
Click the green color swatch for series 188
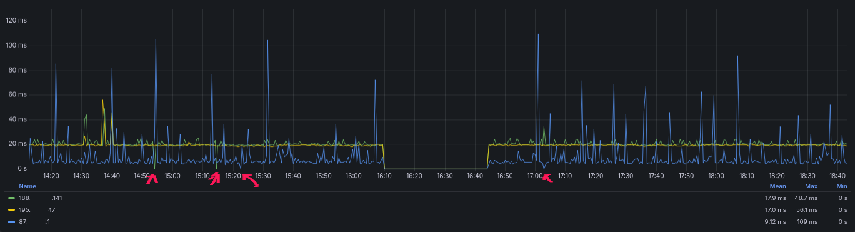11,198
